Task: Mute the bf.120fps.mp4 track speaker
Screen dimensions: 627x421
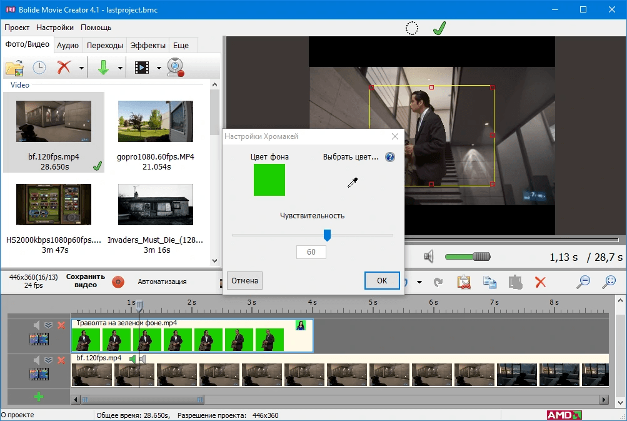Action: point(37,360)
